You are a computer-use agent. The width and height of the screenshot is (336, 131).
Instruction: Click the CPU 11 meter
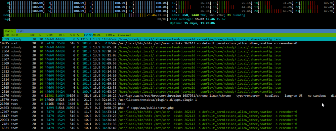(148, 11)
